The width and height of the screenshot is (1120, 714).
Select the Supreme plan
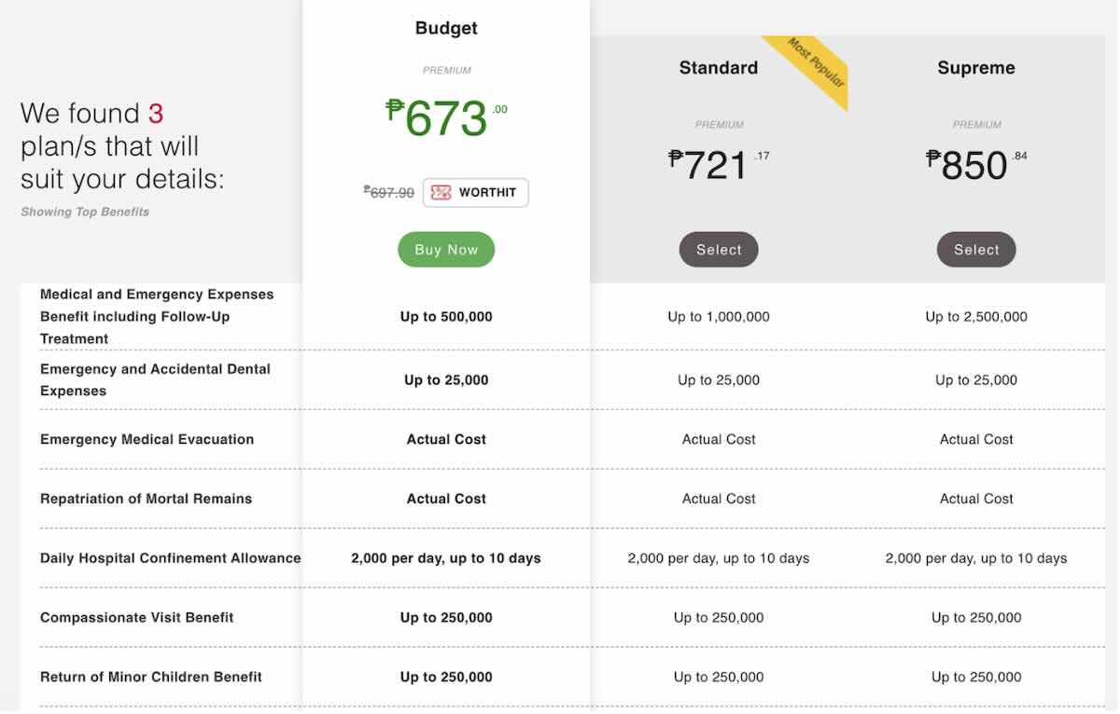click(976, 250)
